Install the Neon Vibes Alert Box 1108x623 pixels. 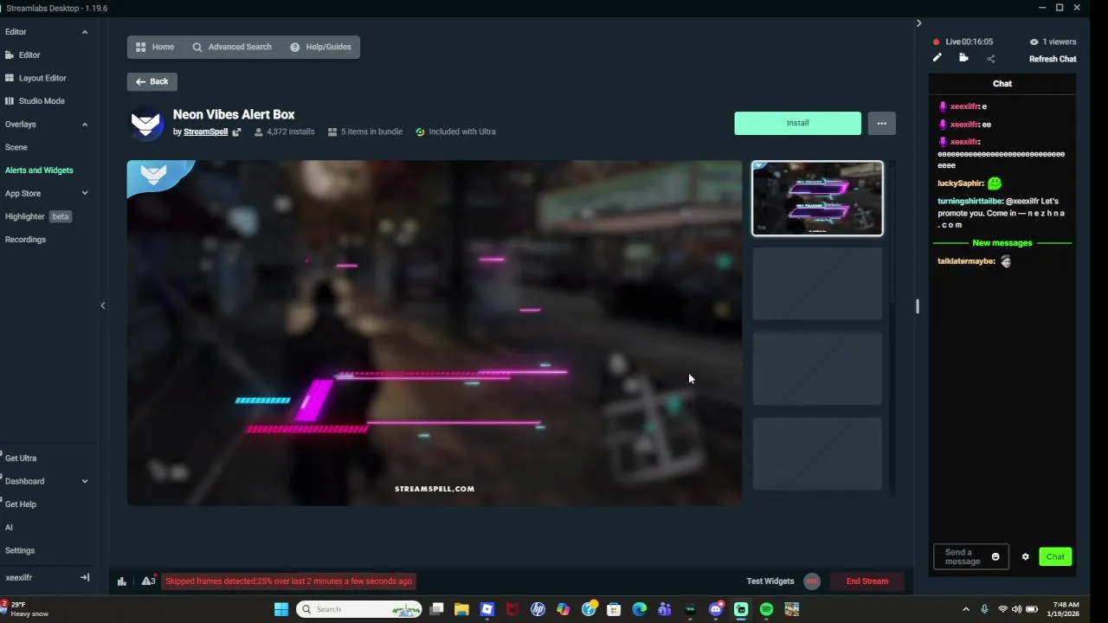798,123
